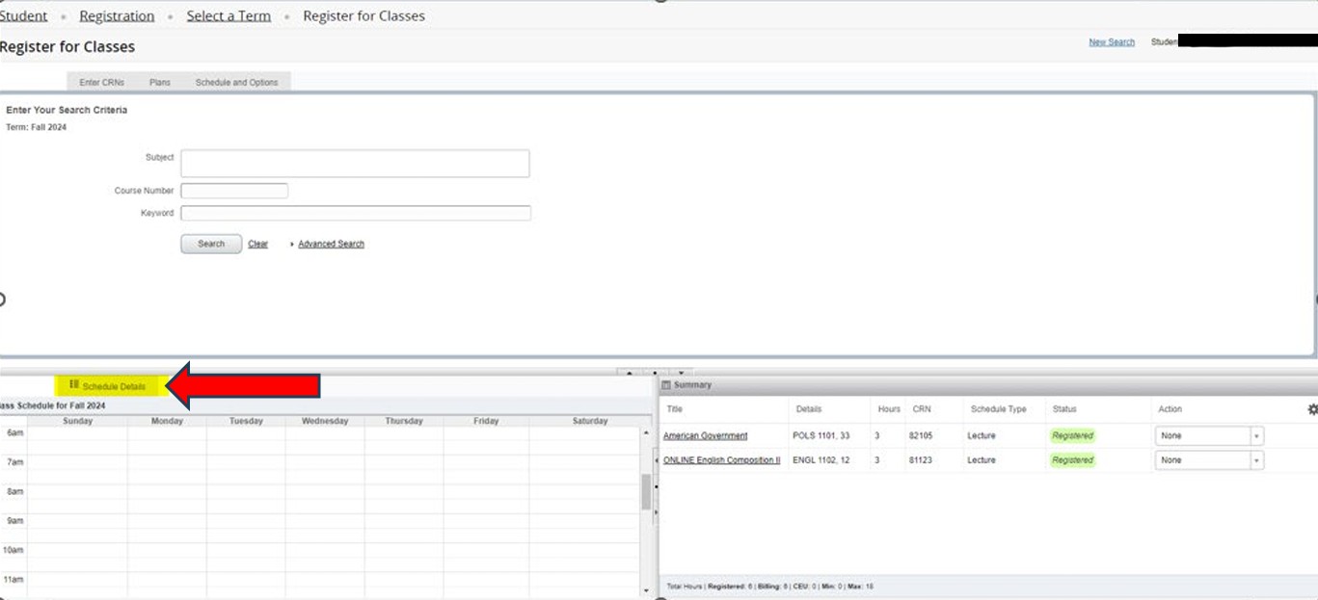Image resolution: width=1318 pixels, height=600 pixels.
Task: Switch to the Enter CRNs tab
Action: 101,83
